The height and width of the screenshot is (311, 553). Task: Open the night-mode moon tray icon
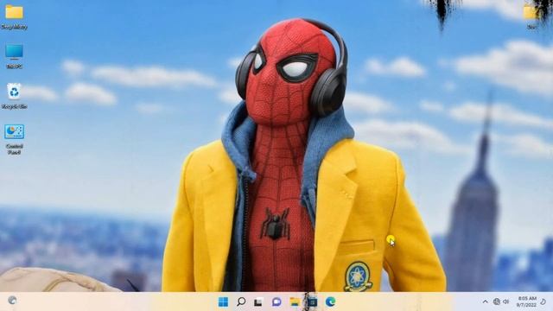[543, 301]
